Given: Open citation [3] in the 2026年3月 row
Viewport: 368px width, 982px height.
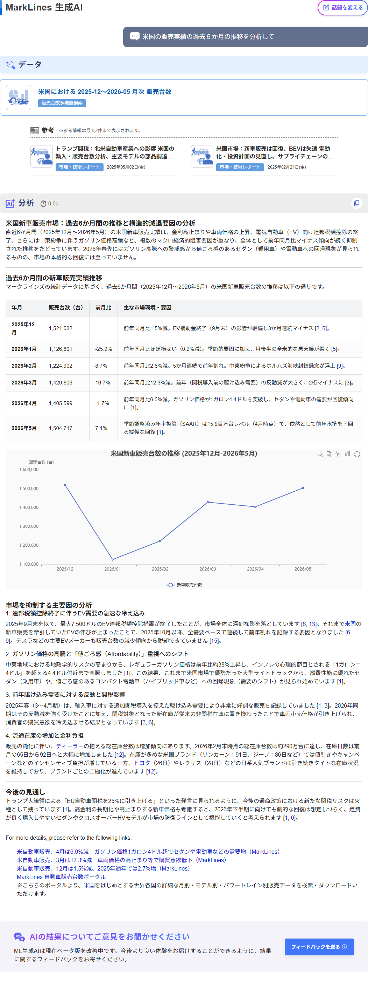Looking at the screenshot, I should tap(348, 382).
